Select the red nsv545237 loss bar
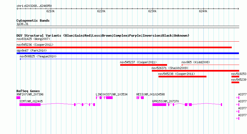 143,65
